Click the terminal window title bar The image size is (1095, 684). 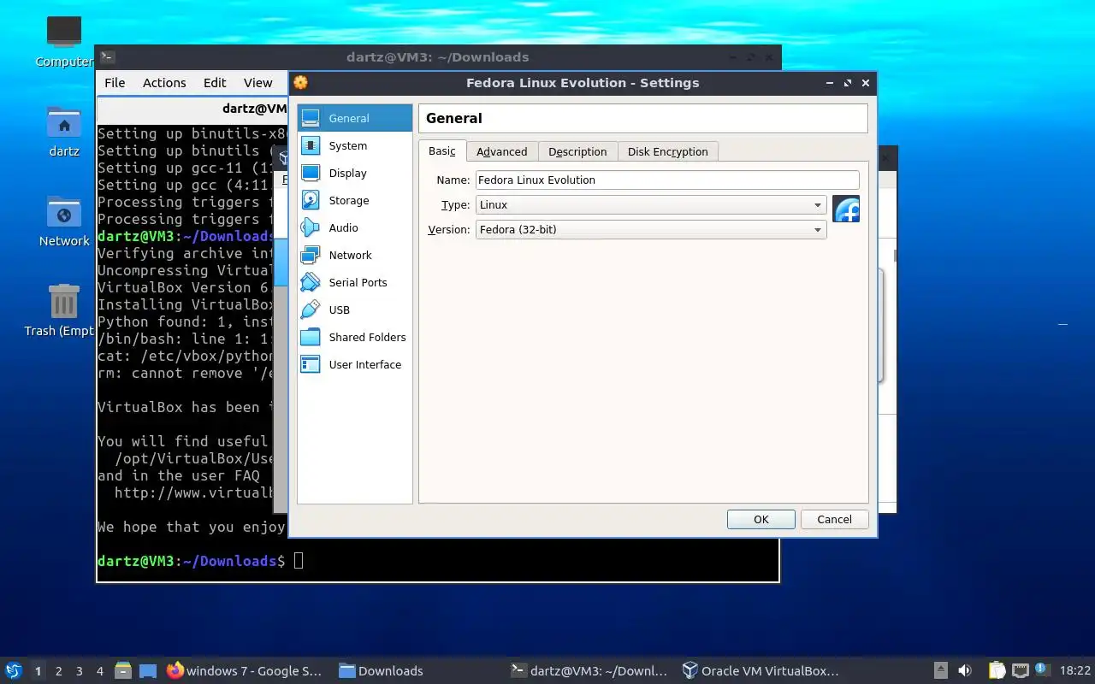[437, 57]
